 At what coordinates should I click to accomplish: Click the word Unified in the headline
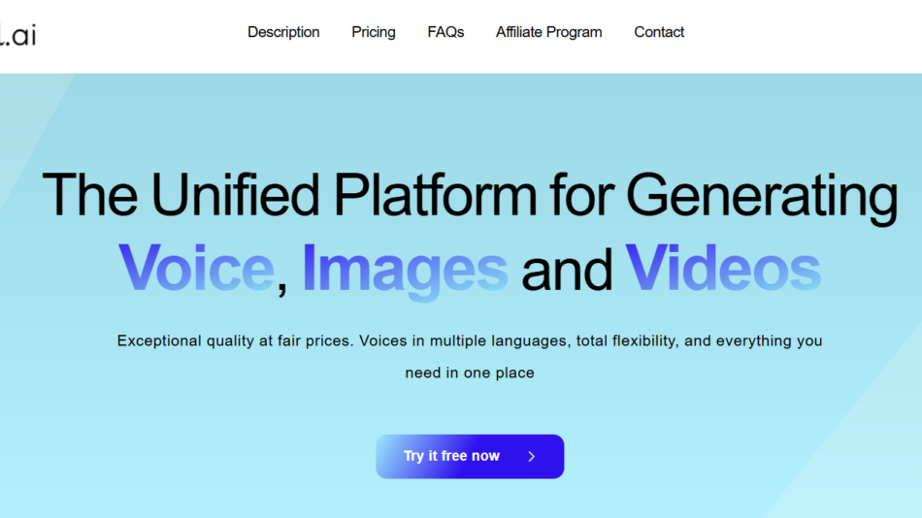[x=235, y=194]
